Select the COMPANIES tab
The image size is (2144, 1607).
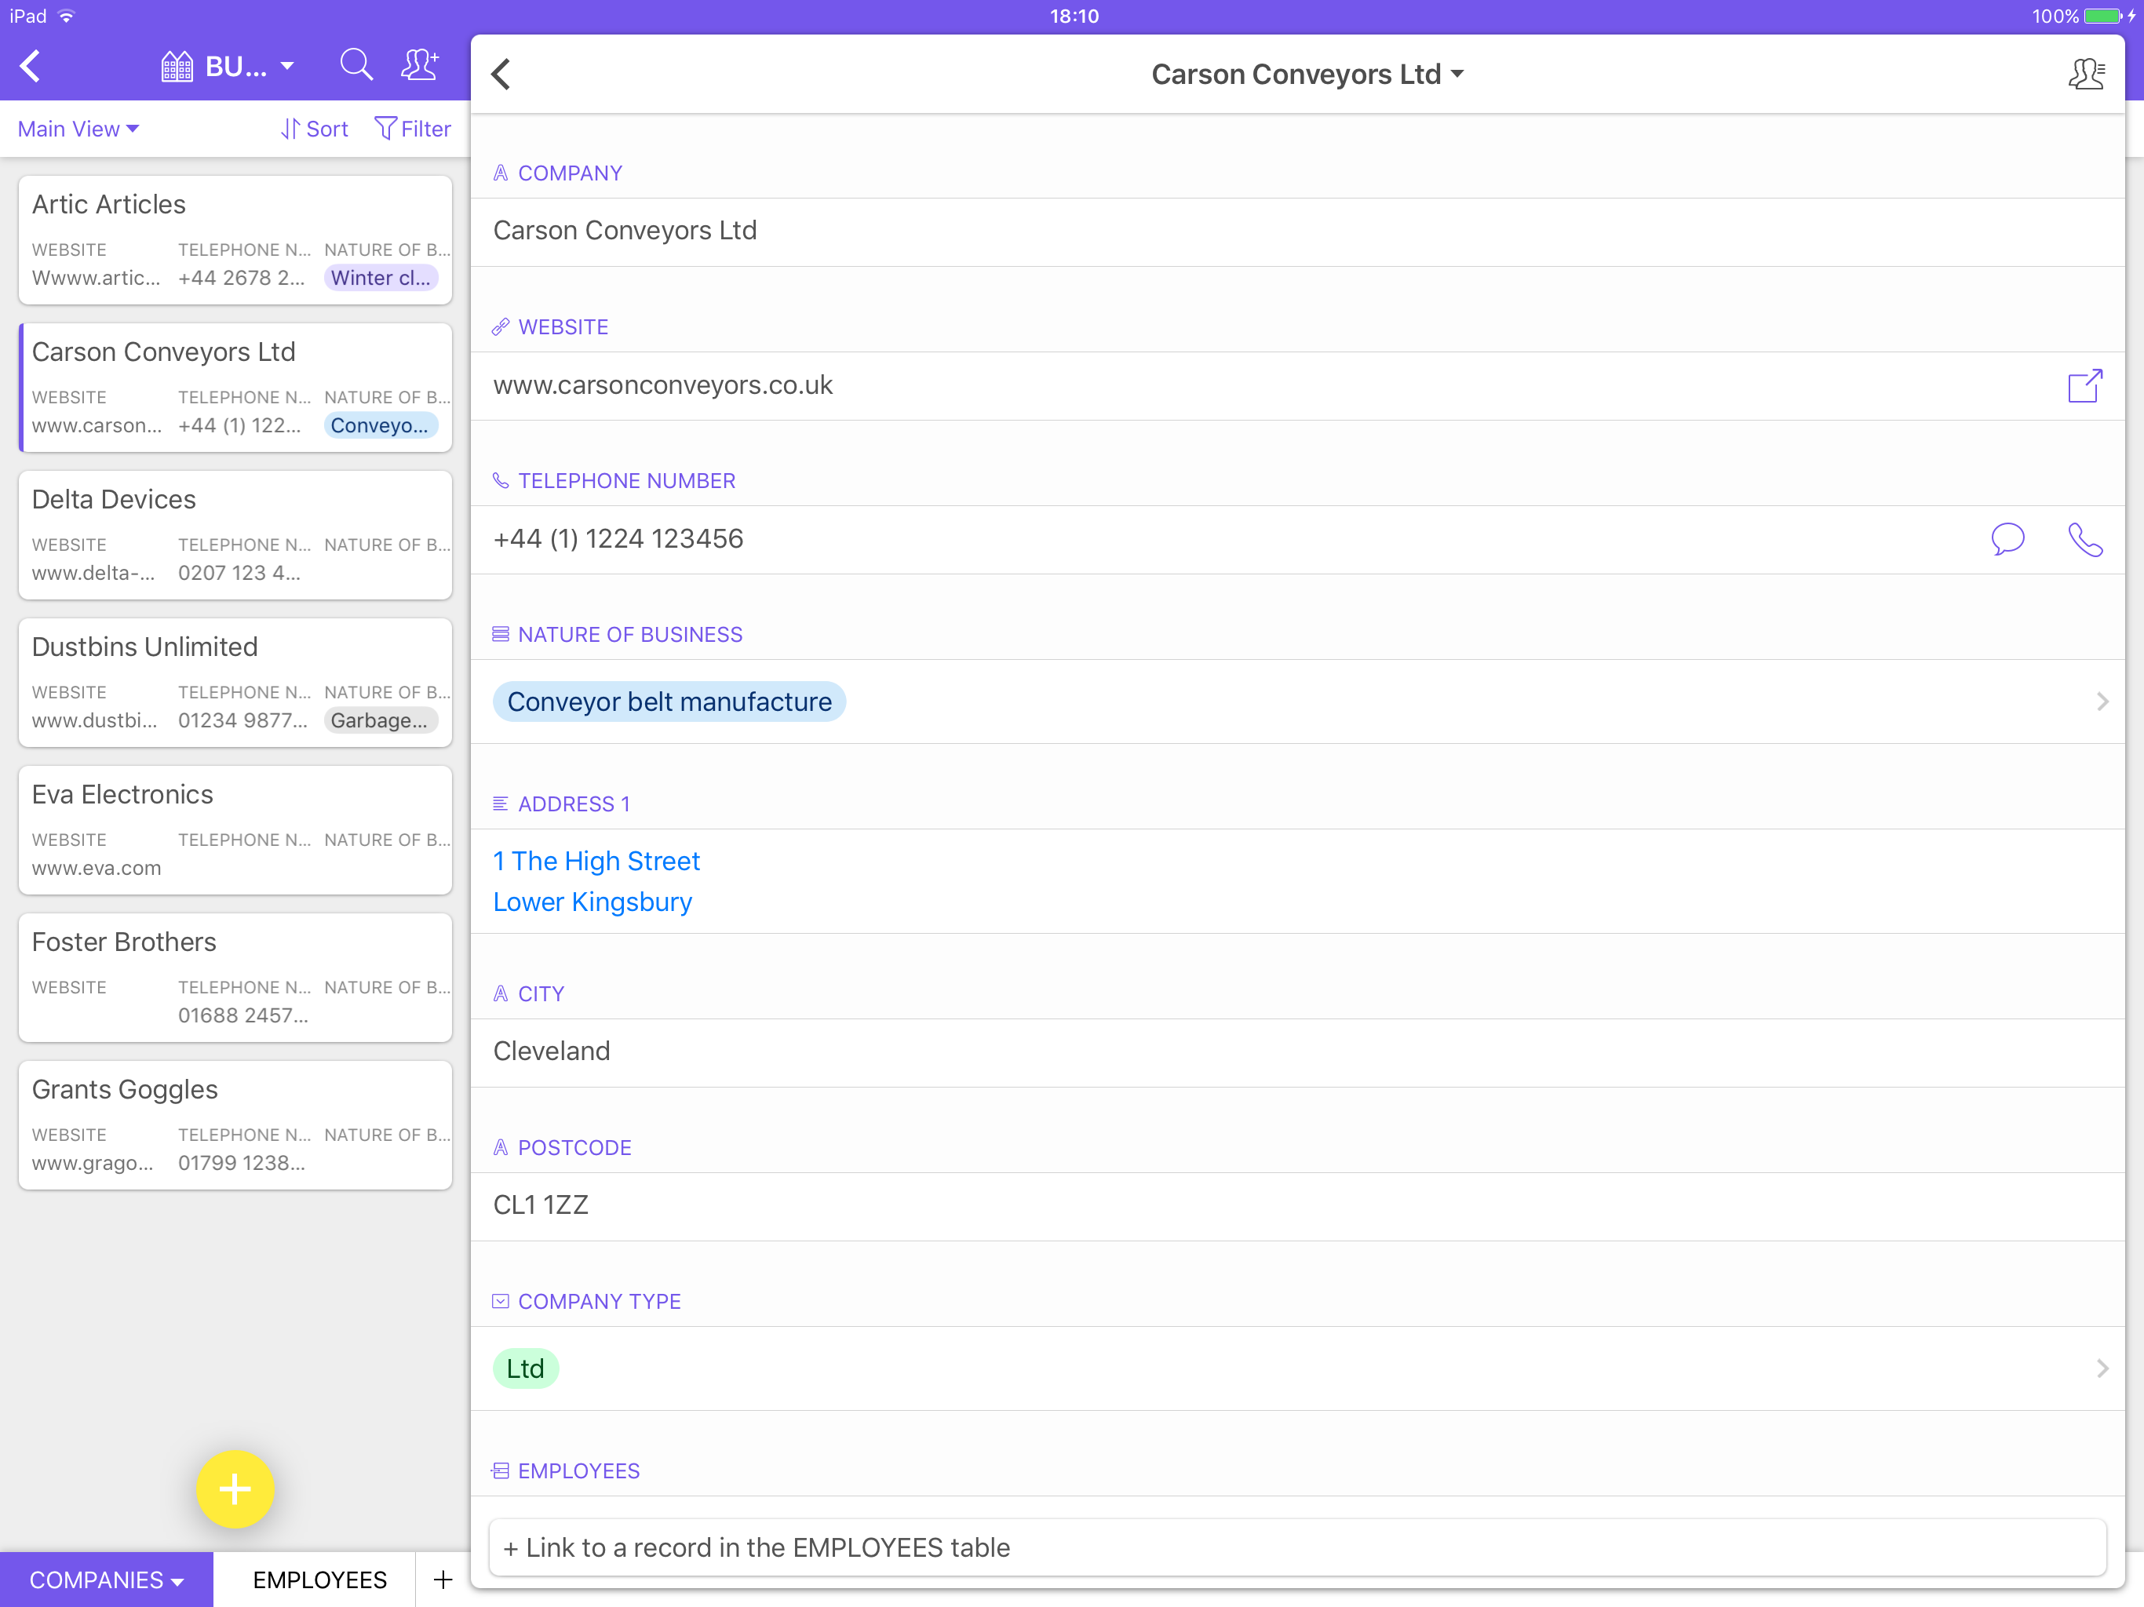[106, 1579]
